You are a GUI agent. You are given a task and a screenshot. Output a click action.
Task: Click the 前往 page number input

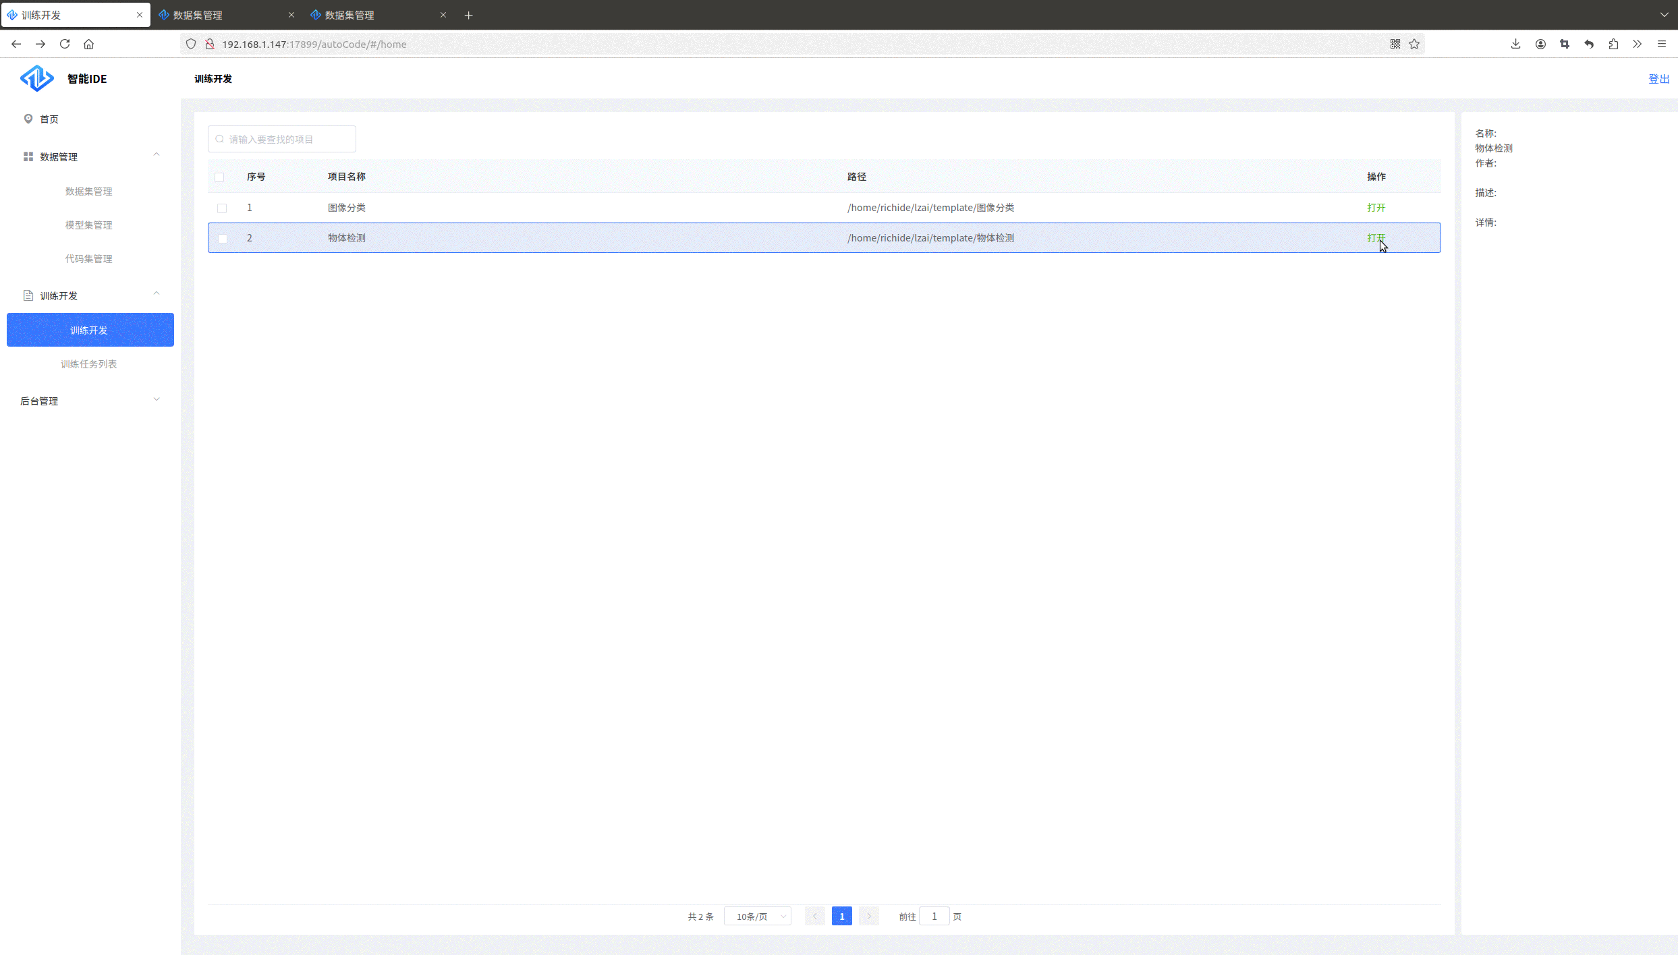pyautogui.click(x=934, y=917)
